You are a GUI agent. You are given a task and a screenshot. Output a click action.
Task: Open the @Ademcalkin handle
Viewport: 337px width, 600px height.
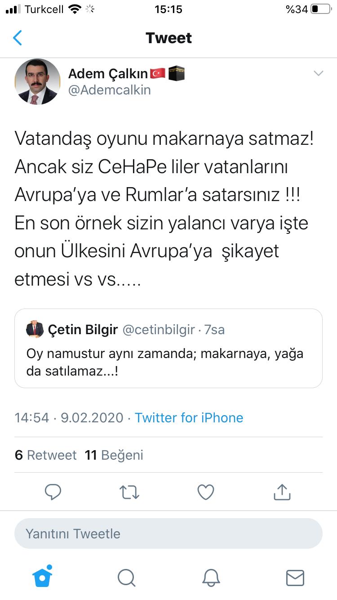pos(110,90)
